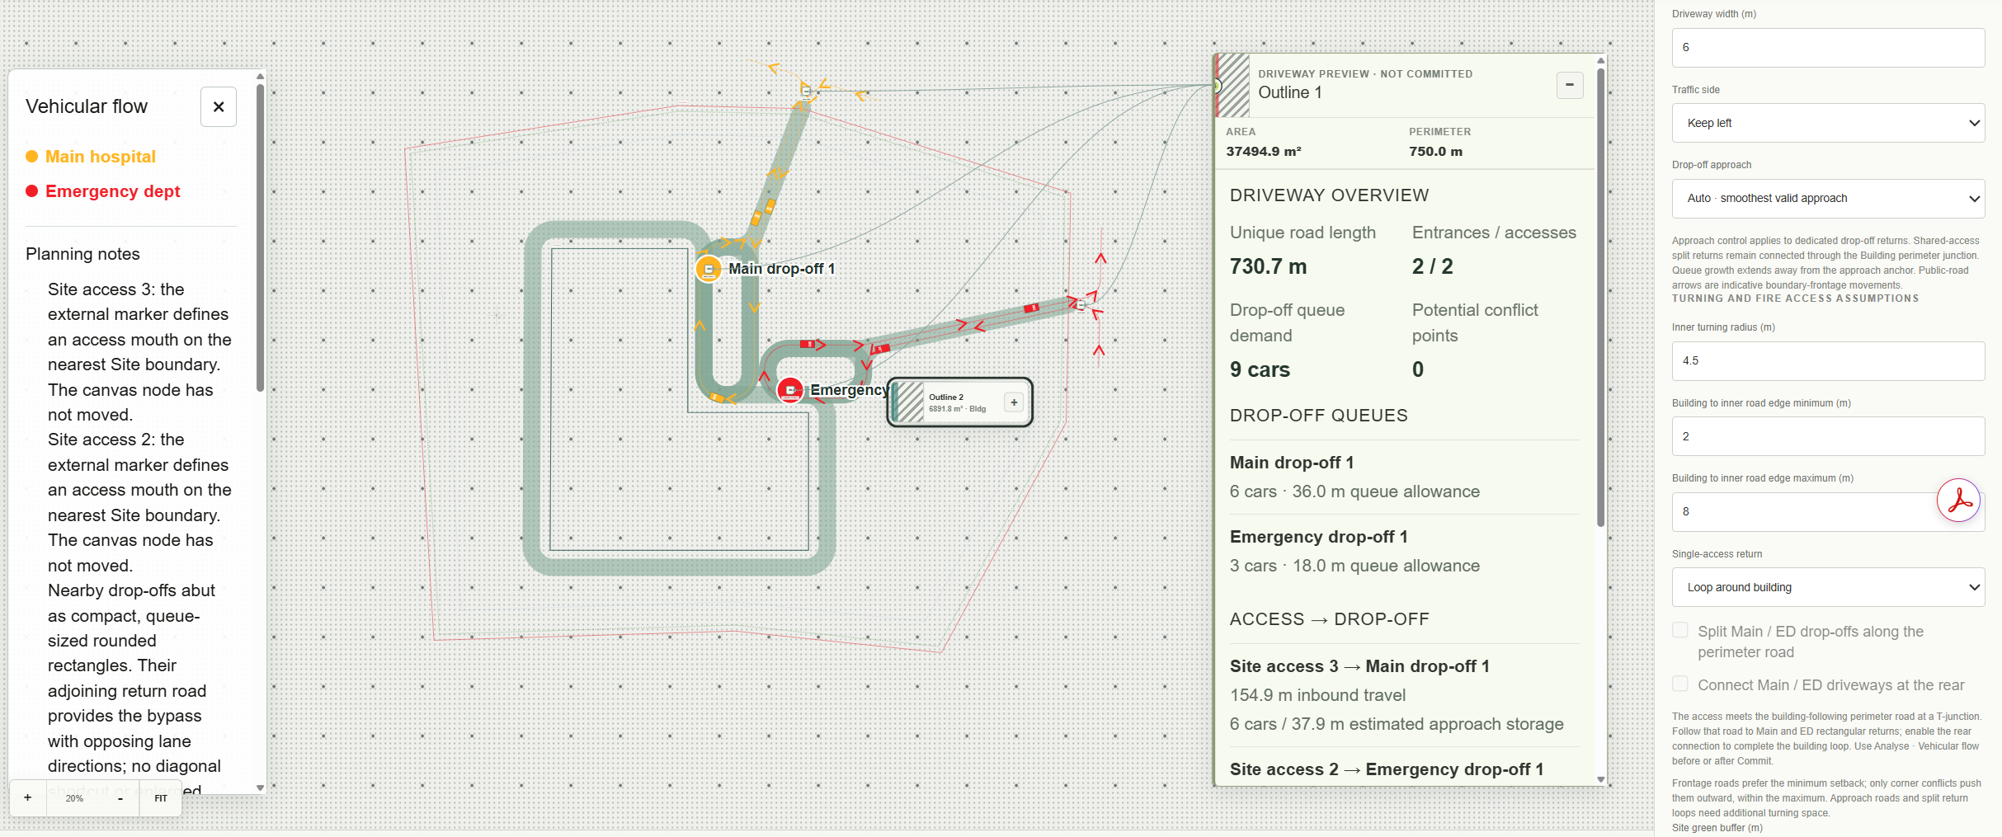The image size is (2002, 837).
Task: Click the Outline 1 hatched thumbnail
Action: pyautogui.click(x=1233, y=85)
